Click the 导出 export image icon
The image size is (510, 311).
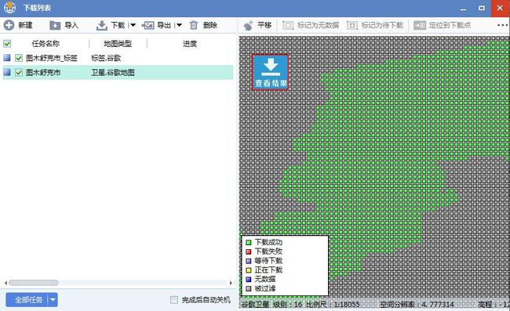(148, 25)
